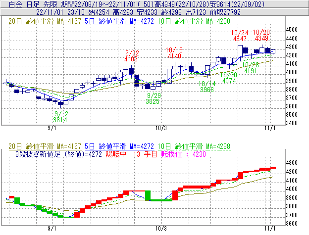Click the 始4254 opening price text
The height and width of the screenshot is (235, 309).
point(99,12)
